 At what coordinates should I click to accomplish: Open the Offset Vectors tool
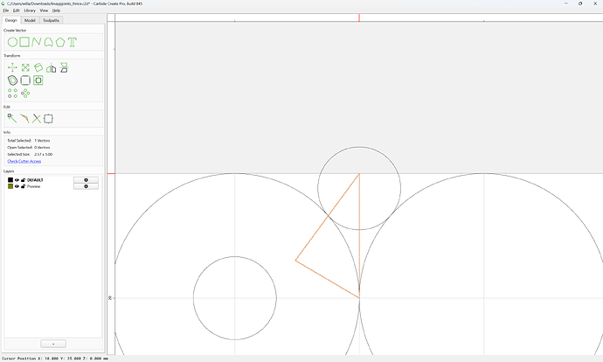click(13, 80)
